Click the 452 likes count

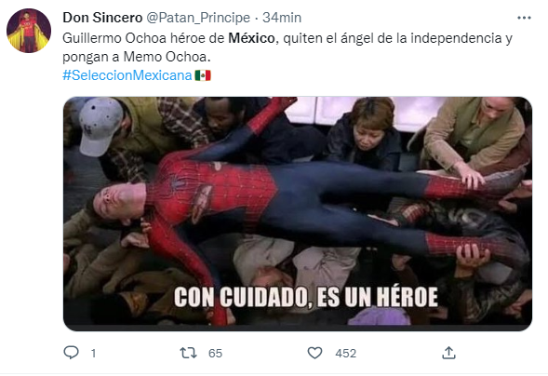[346, 354]
